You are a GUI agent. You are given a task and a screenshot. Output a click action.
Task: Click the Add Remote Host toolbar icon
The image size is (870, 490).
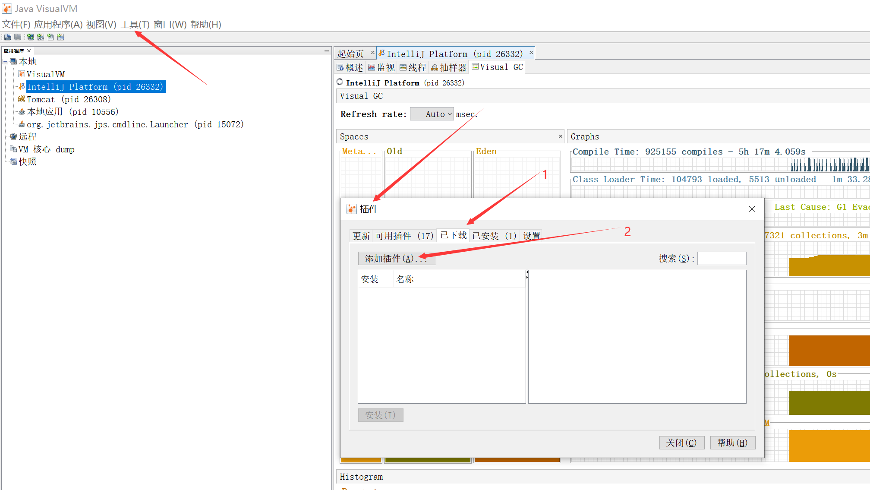pos(31,37)
